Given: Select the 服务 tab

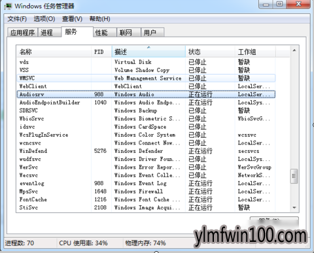Looking at the screenshot, I should 77,32.
